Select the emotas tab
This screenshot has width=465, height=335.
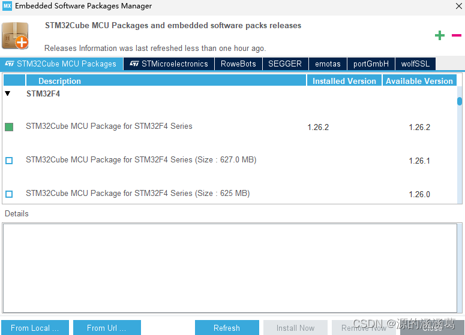[328, 64]
